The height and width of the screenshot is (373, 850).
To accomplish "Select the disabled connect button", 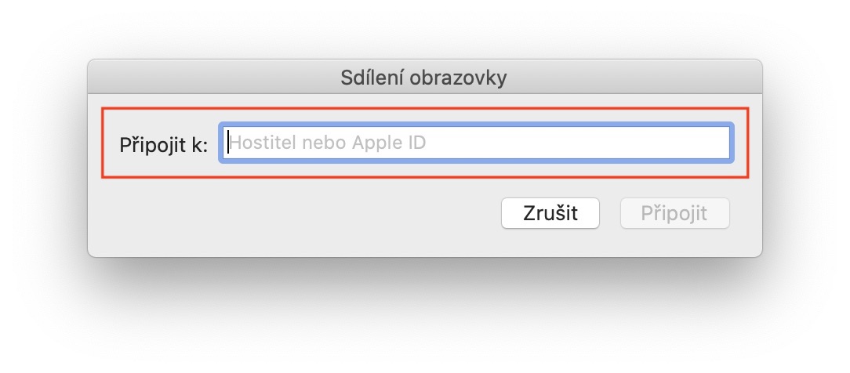I will (x=674, y=213).
